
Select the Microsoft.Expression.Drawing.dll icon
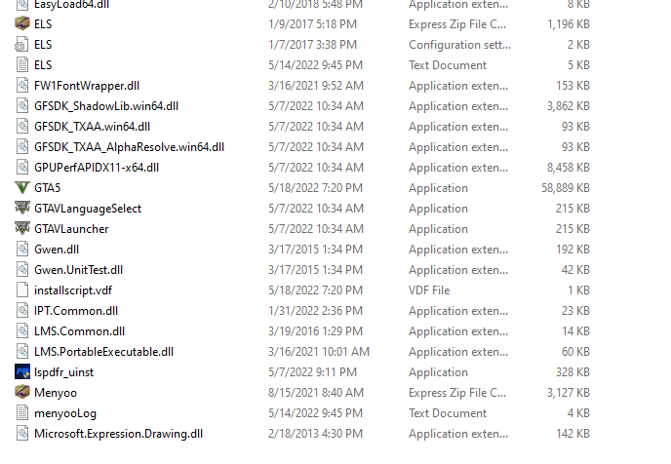(x=22, y=434)
